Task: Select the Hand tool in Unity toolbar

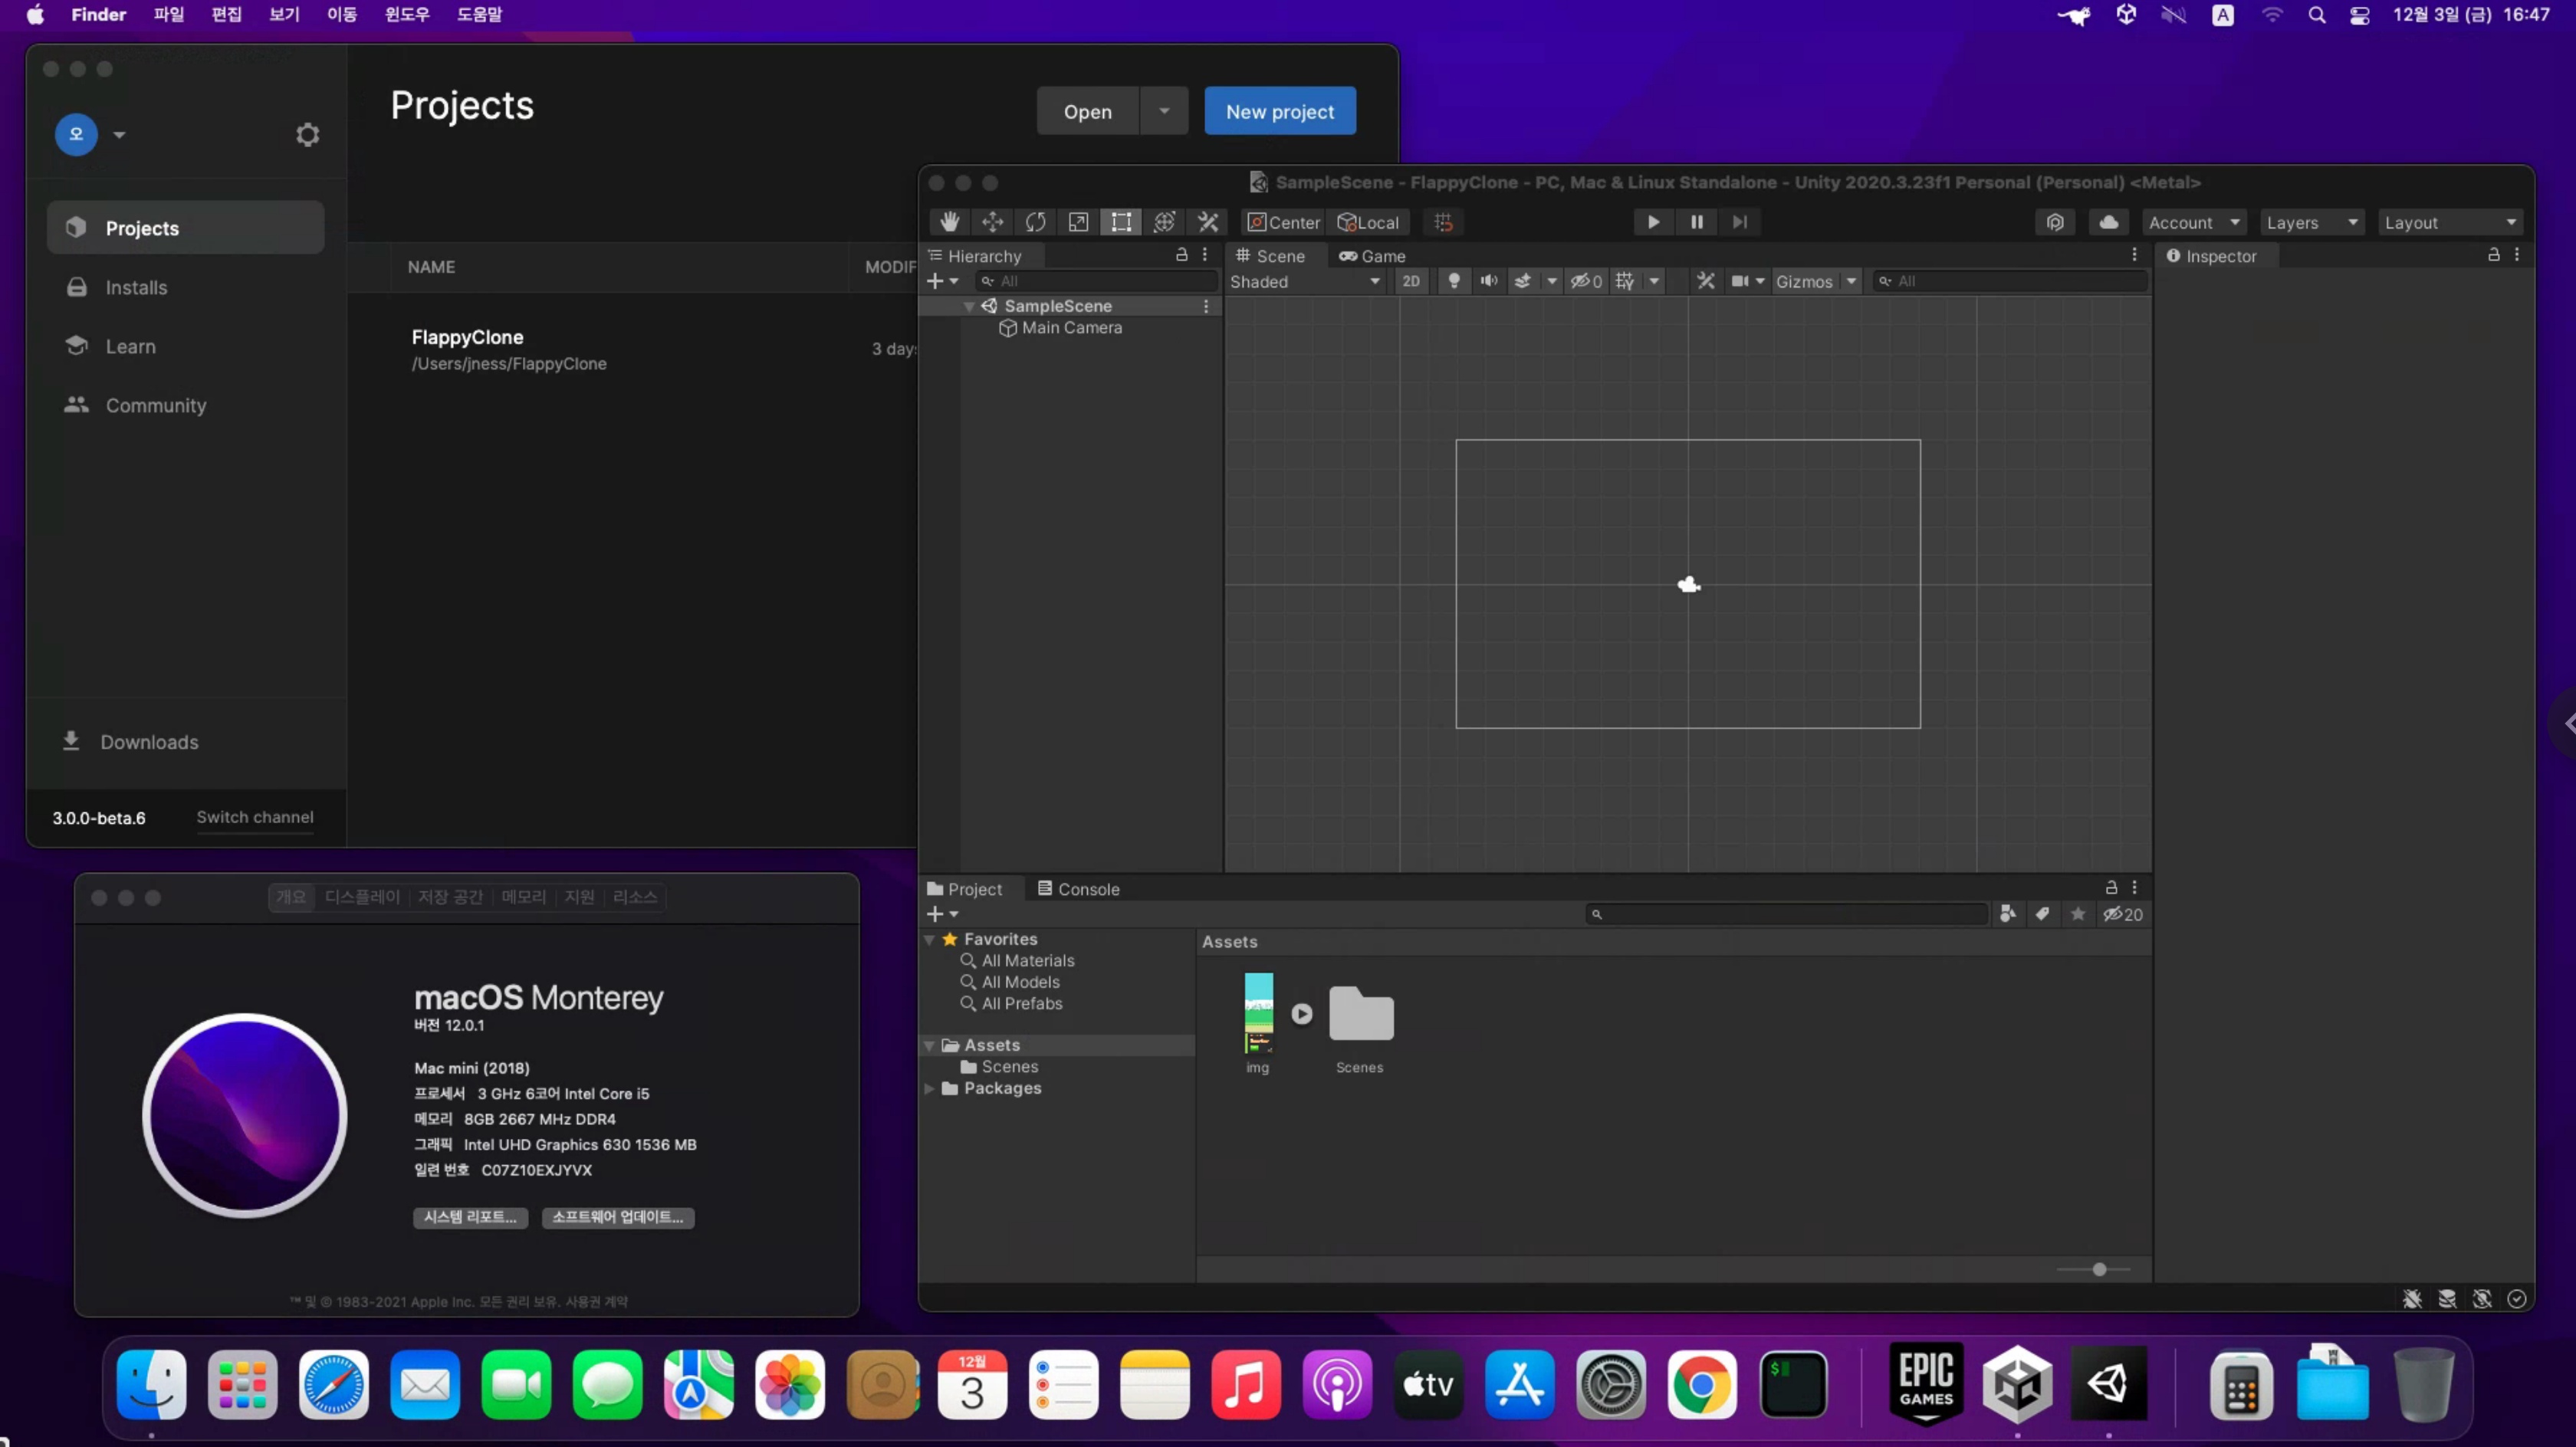Action: [949, 222]
